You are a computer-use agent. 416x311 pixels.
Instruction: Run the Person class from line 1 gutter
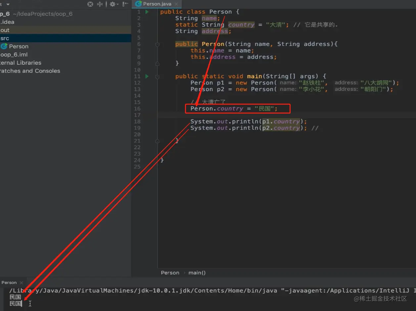(147, 12)
